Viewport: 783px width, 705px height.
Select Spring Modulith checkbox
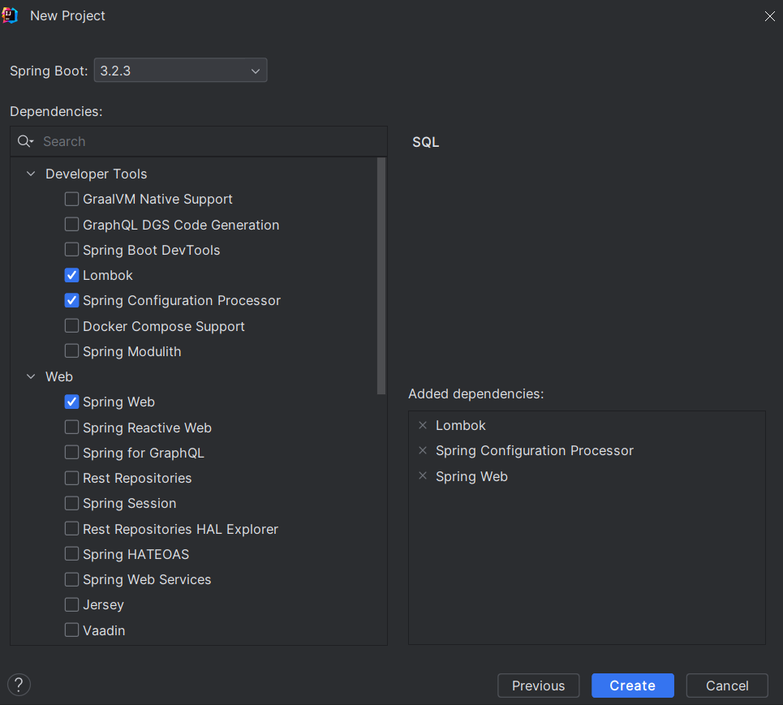(72, 351)
